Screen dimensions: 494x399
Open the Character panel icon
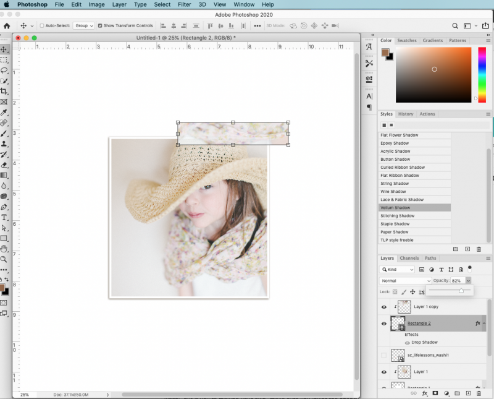click(369, 96)
